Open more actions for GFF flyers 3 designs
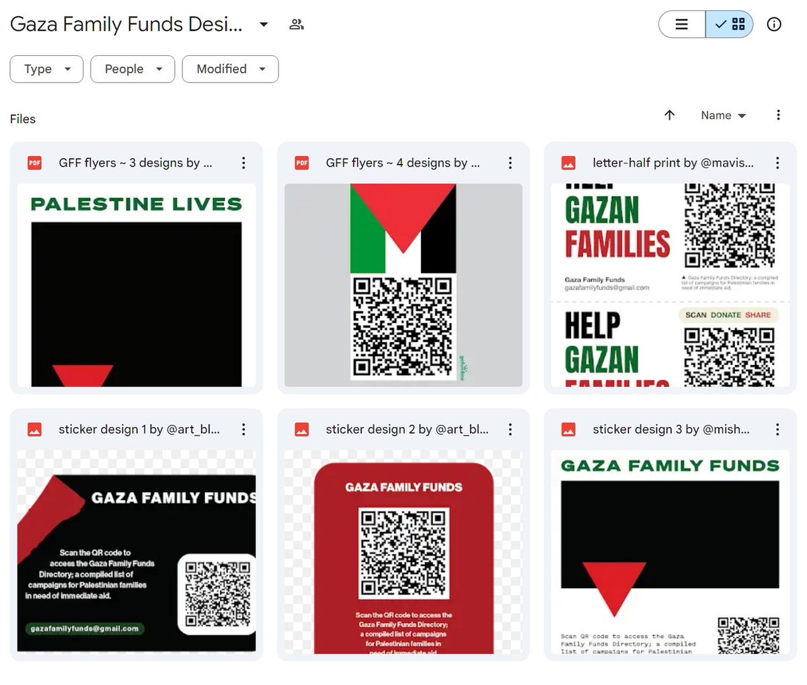Image resolution: width=807 pixels, height=685 pixels. tap(243, 163)
